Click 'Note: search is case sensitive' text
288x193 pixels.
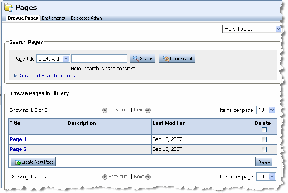(103, 69)
